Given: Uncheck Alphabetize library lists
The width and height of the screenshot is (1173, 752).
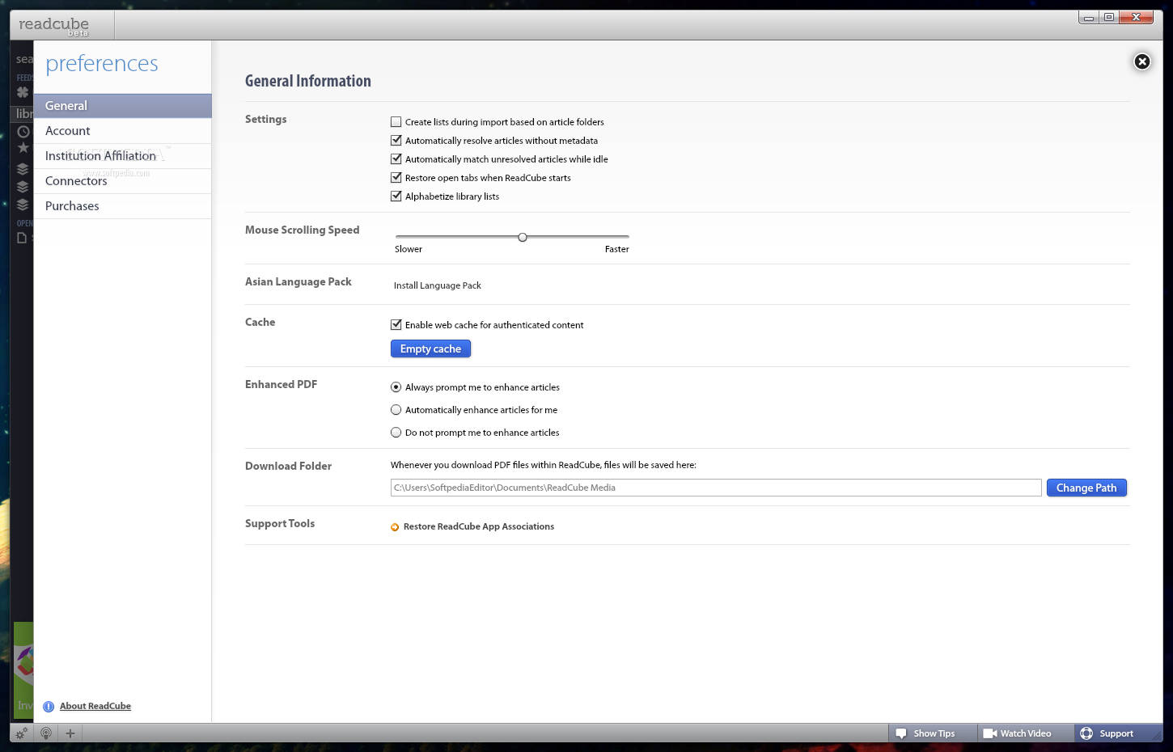Looking at the screenshot, I should click(396, 196).
